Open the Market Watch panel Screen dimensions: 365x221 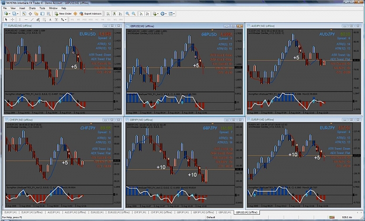tap(24, 14)
